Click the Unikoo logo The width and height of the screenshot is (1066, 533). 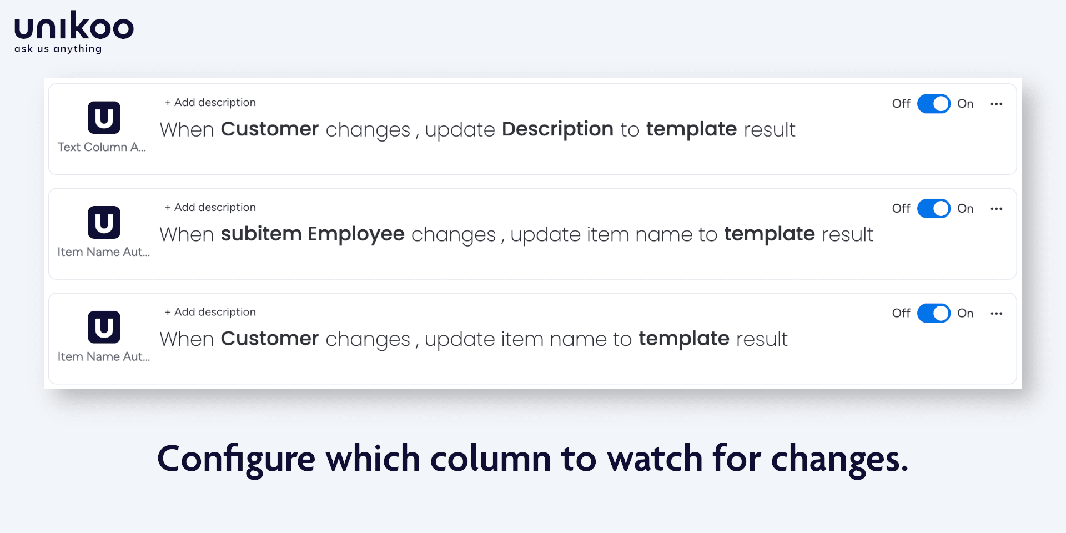pyautogui.click(x=74, y=32)
